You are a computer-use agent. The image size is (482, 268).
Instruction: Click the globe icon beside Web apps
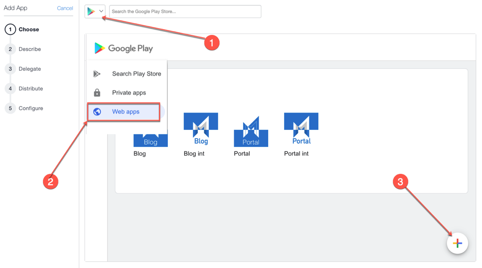click(97, 112)
